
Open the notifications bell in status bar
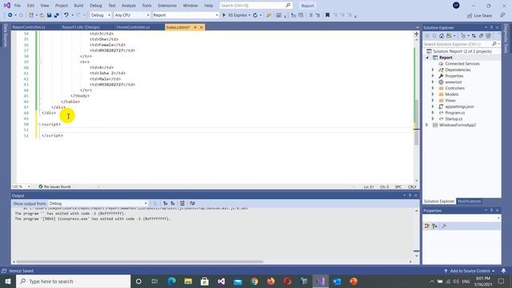tap(503, 270)
